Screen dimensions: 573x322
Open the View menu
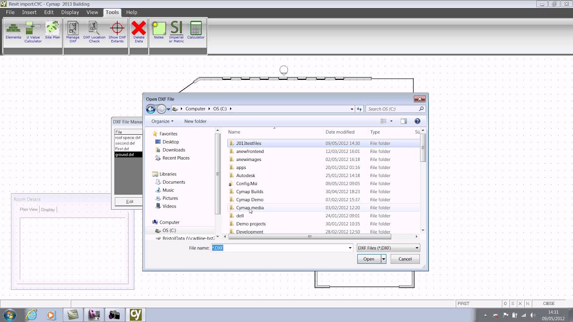coord(92,12)
